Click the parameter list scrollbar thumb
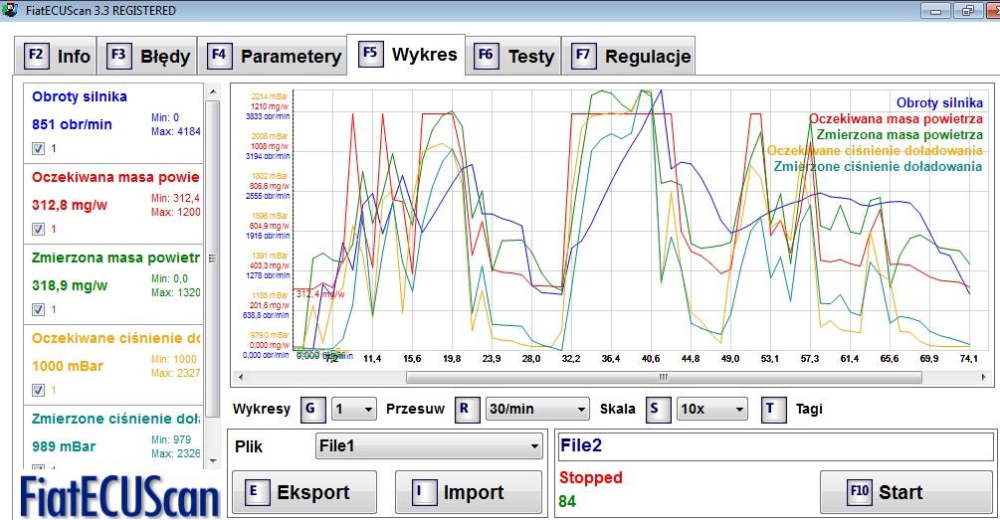This screenshot has height=520, width=1000. (x=212, y=259)
